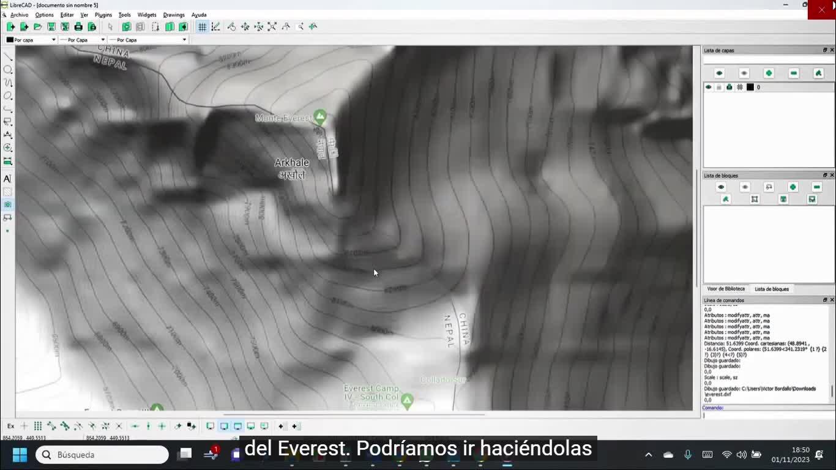Screen dimensions: 836x470
Task: Open the Tools menu
Action: click(x=124, y=15)
